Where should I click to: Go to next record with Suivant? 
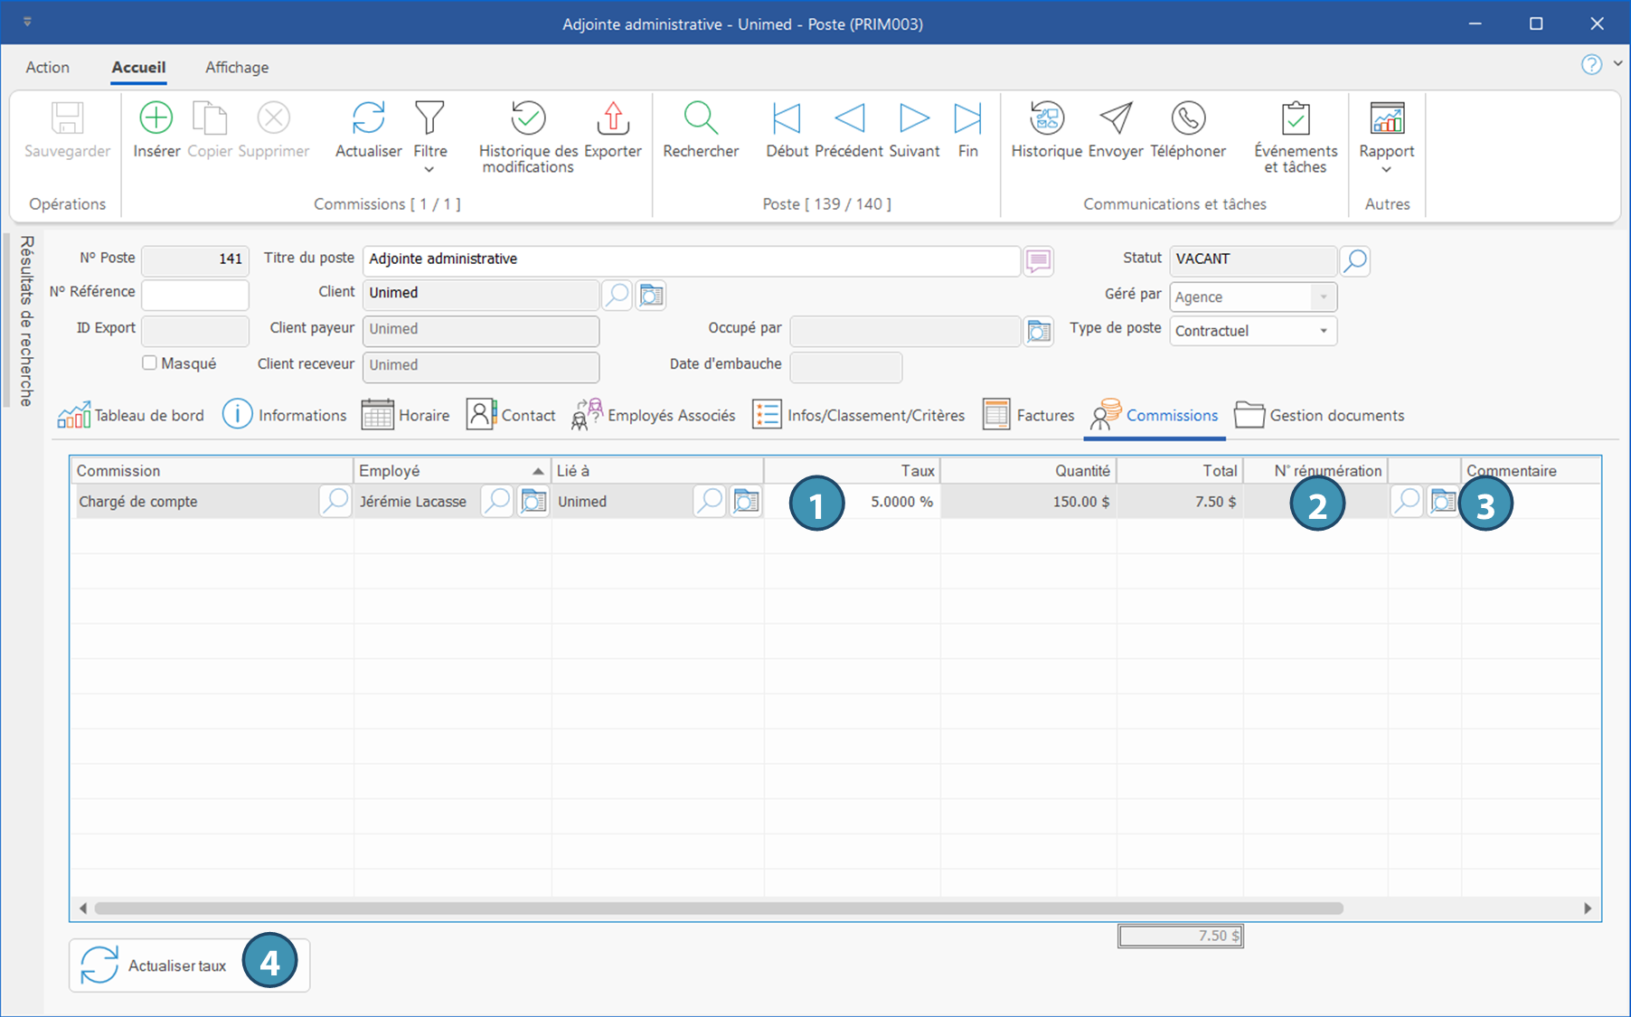[x=914, y=118]
